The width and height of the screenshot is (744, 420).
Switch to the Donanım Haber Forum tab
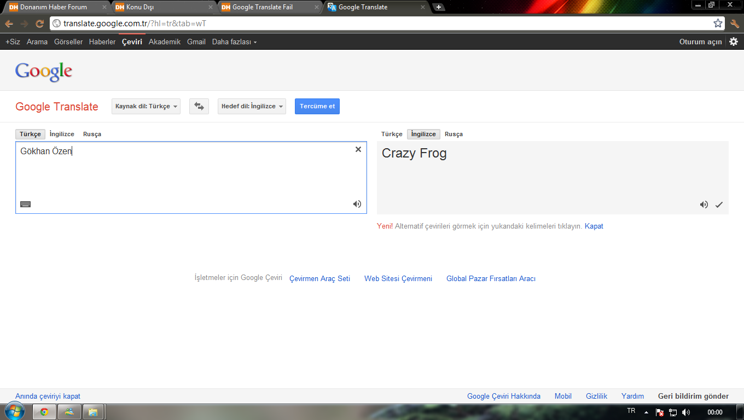click(x=56, y=7)
